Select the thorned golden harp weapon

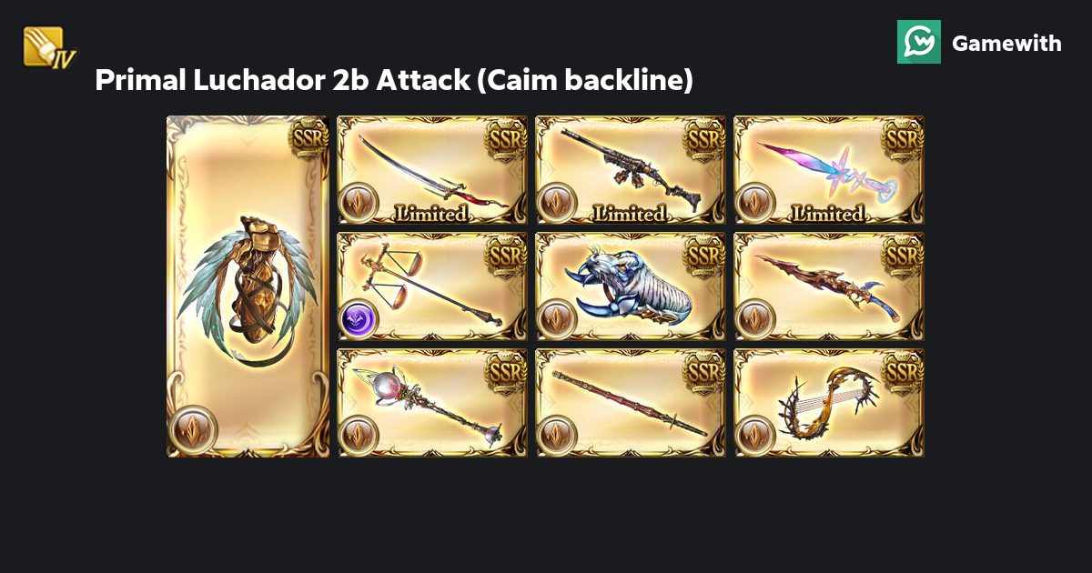click(829, 403)
